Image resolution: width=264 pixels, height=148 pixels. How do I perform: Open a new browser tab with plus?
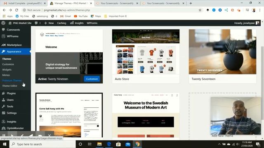point(191,3)
